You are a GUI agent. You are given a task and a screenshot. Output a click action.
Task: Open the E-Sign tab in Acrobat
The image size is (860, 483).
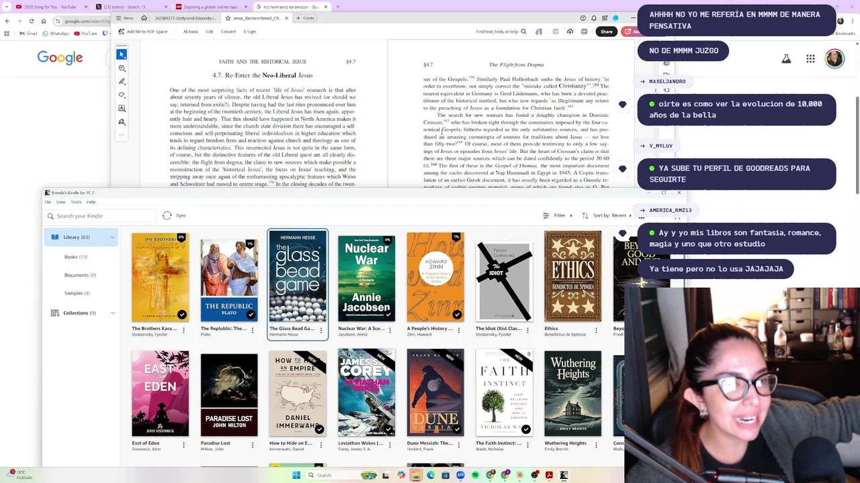coord(250,32)
